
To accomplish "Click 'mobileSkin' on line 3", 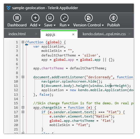I will pos(52,51).
